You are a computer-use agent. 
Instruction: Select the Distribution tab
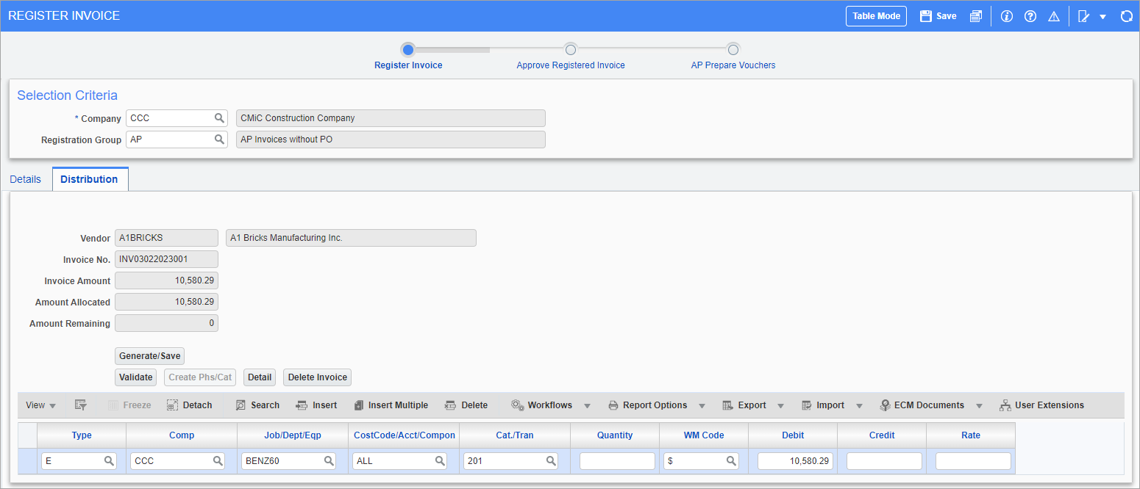(x=90, y=178)
